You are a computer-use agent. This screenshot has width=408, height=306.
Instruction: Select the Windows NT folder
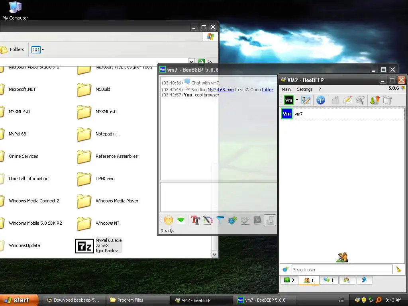98,223
